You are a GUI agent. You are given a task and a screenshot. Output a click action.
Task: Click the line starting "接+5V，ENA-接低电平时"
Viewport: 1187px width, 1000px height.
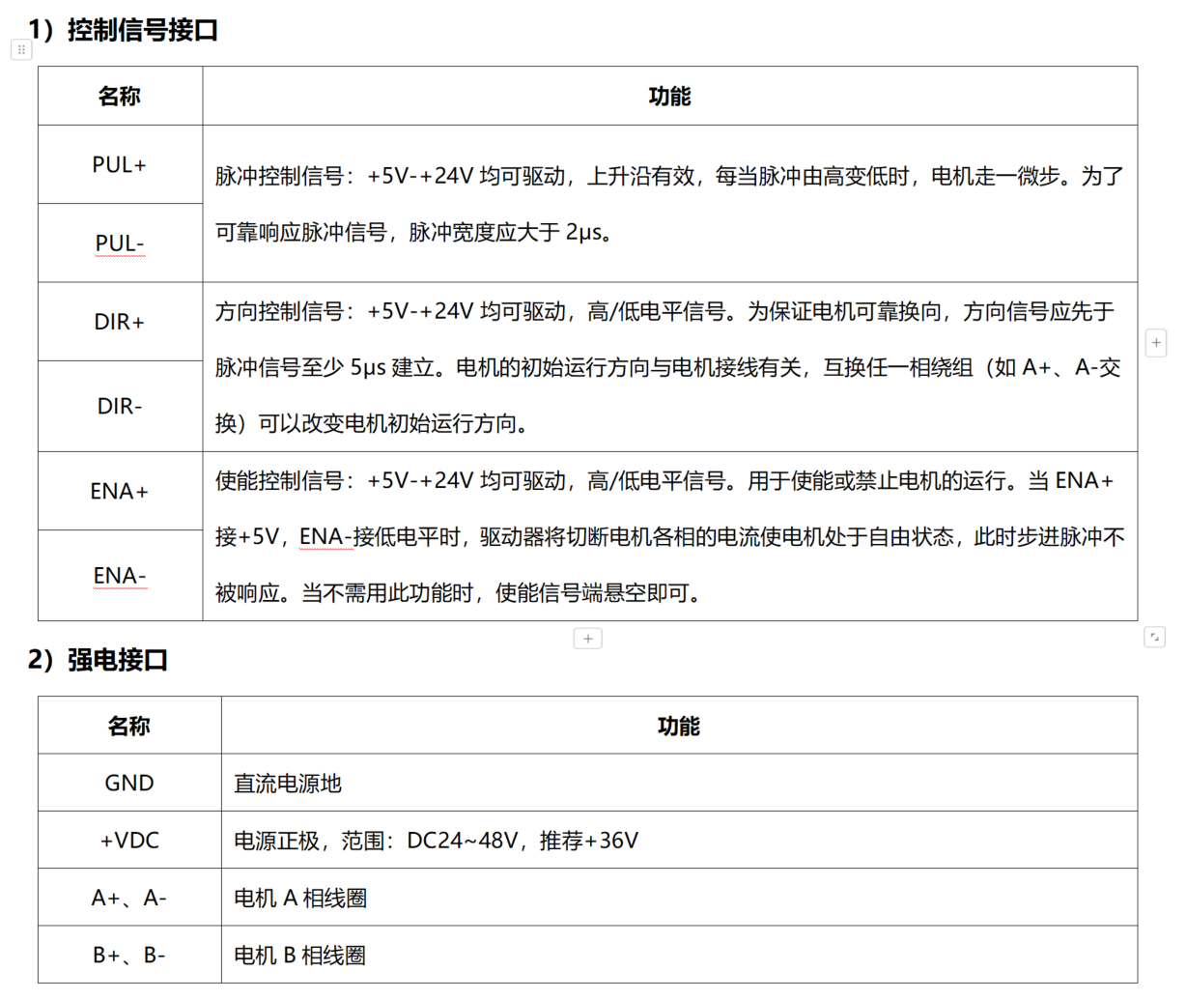[669, 536]
